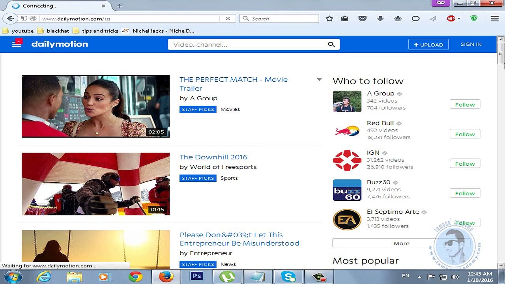
Task: Switch input language via EN indicator
Action: 406,276
